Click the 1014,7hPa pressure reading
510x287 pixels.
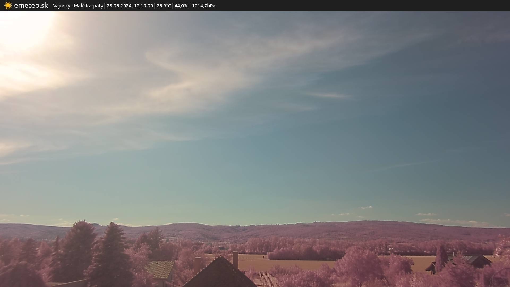(x=203, y=6)
